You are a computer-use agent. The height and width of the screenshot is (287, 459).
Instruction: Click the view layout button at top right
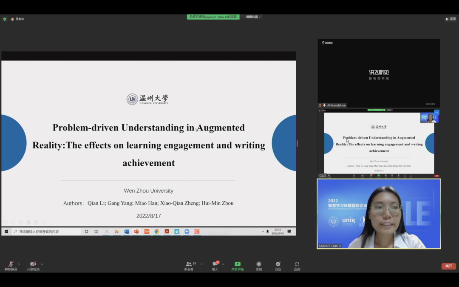pos(450,19)
